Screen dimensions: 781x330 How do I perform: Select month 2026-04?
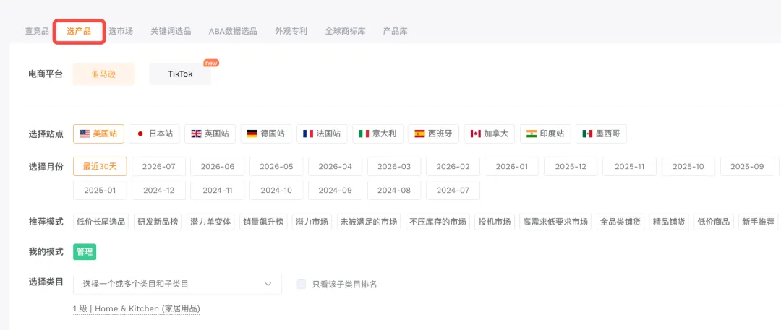pyautogui.click(x=336, y=166)
